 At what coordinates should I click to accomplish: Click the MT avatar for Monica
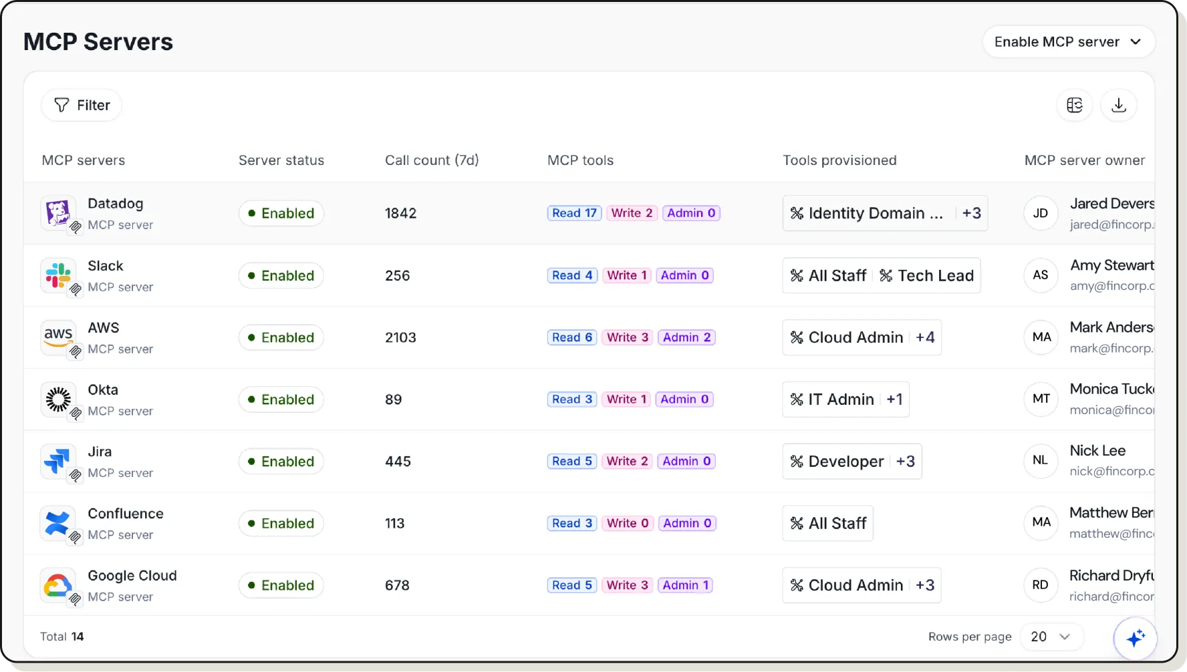coord(1041,399)
